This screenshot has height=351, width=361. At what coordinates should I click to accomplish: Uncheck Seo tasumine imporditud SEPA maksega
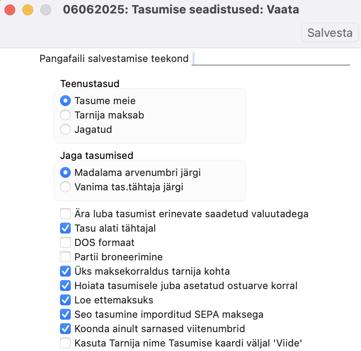65,314
